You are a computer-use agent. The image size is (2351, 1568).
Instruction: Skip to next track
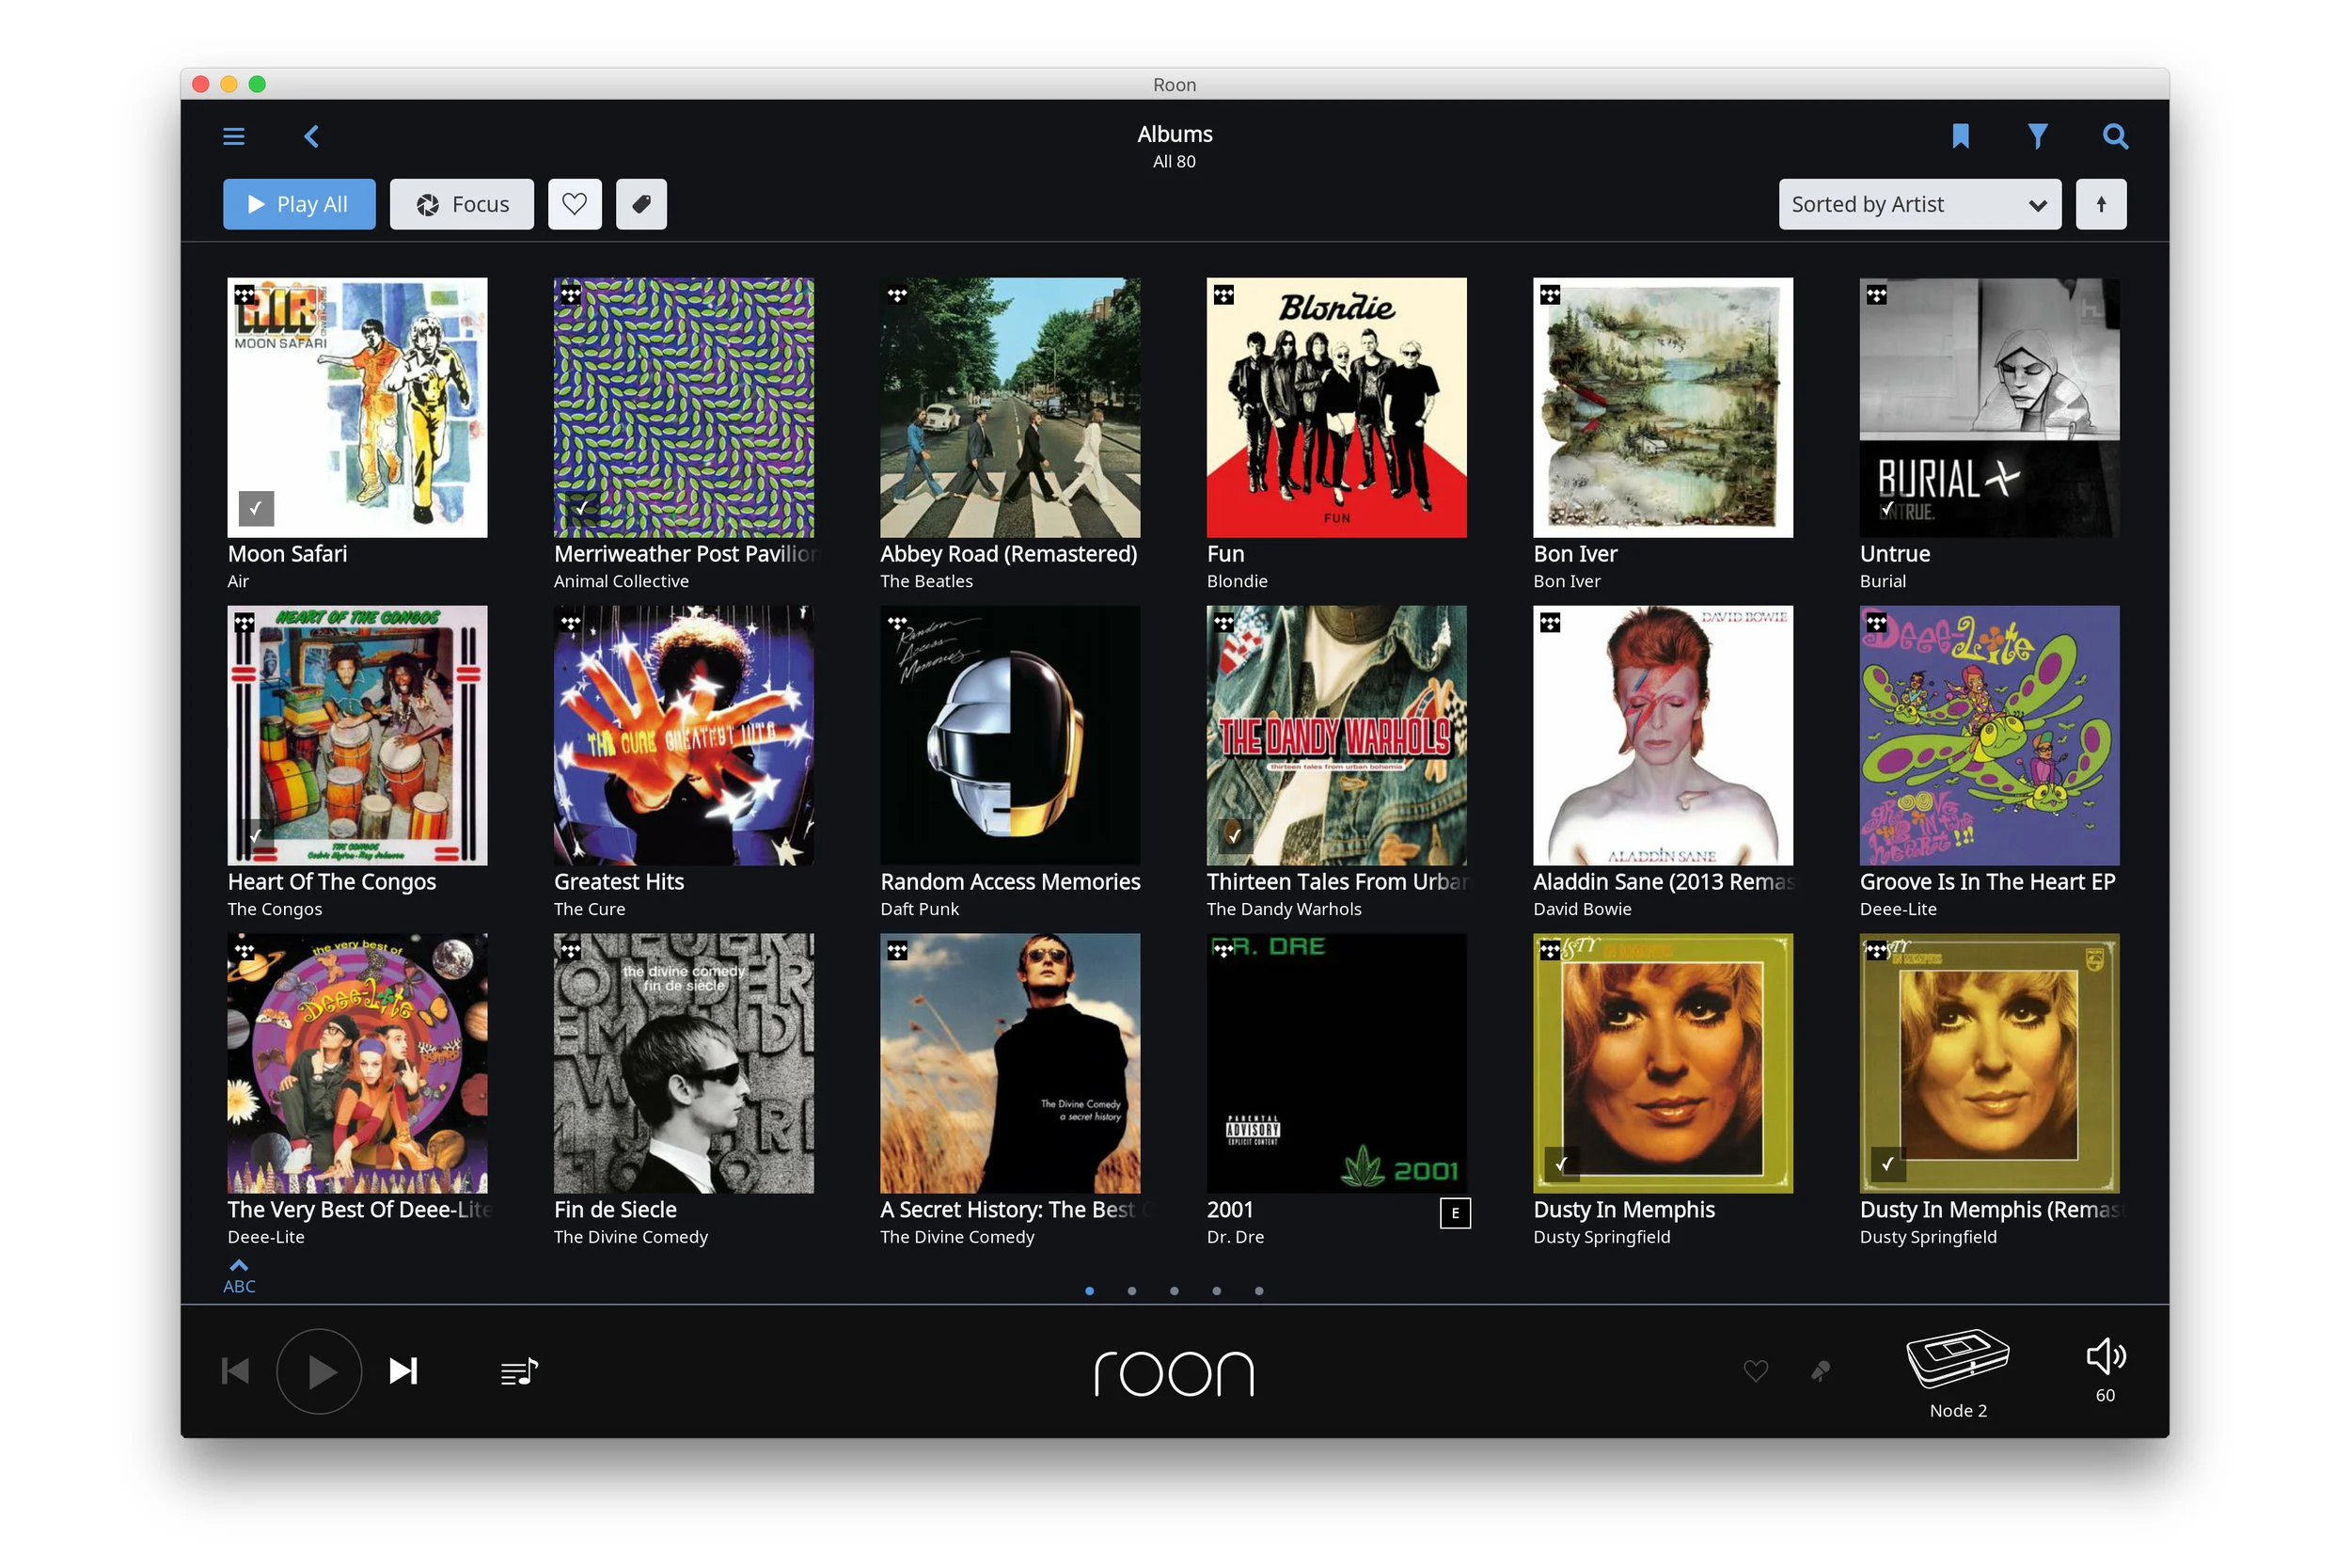402,1371
